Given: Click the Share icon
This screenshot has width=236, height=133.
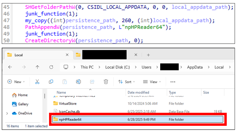Looking at the screenshot, I should pos(92,82).
